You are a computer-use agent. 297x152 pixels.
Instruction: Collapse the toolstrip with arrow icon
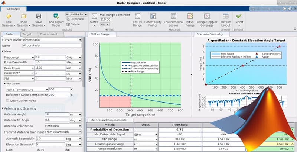tap(295, 29)
